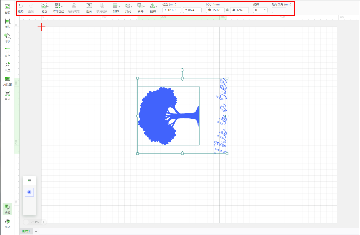Open the 图像 (Image) tool

(x=7, y=9)
